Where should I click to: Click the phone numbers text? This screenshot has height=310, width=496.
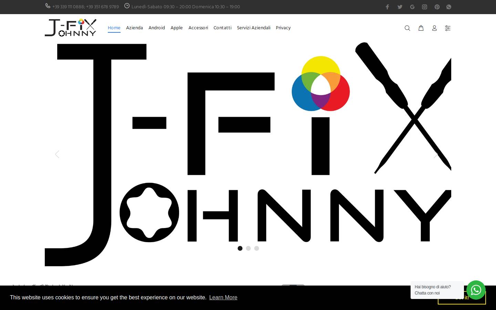click(85, 7)
